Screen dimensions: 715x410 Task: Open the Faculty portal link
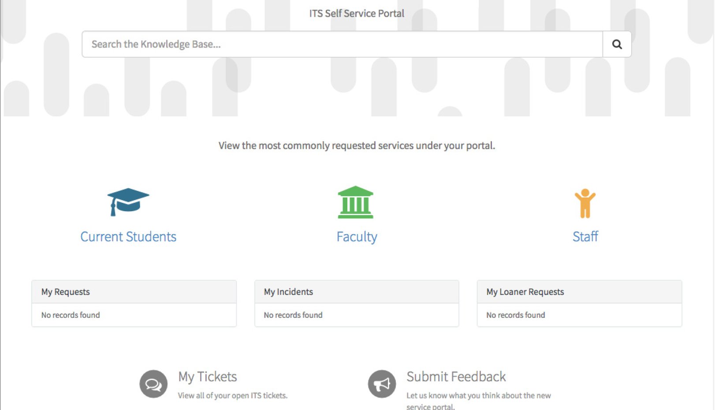pos(357,237)
